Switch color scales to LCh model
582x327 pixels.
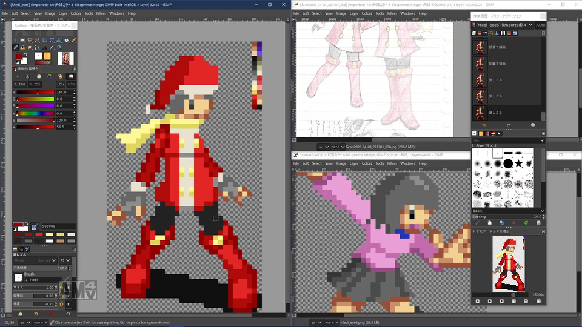point(61,84)
